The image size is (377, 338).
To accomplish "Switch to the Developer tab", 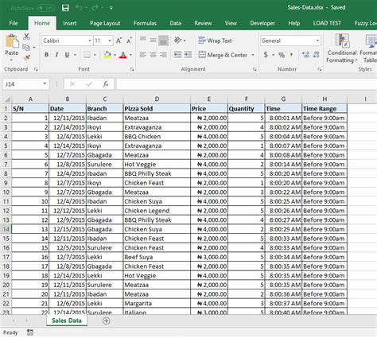I will coord(262,23).
